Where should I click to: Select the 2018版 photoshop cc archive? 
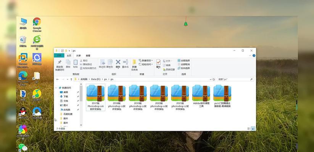tap(117, 97)
